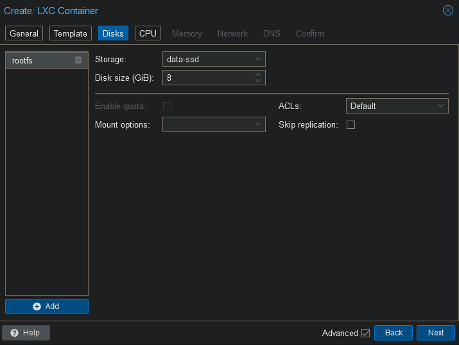Increase disk size with up spinner arrow

[x=258, y=75]
